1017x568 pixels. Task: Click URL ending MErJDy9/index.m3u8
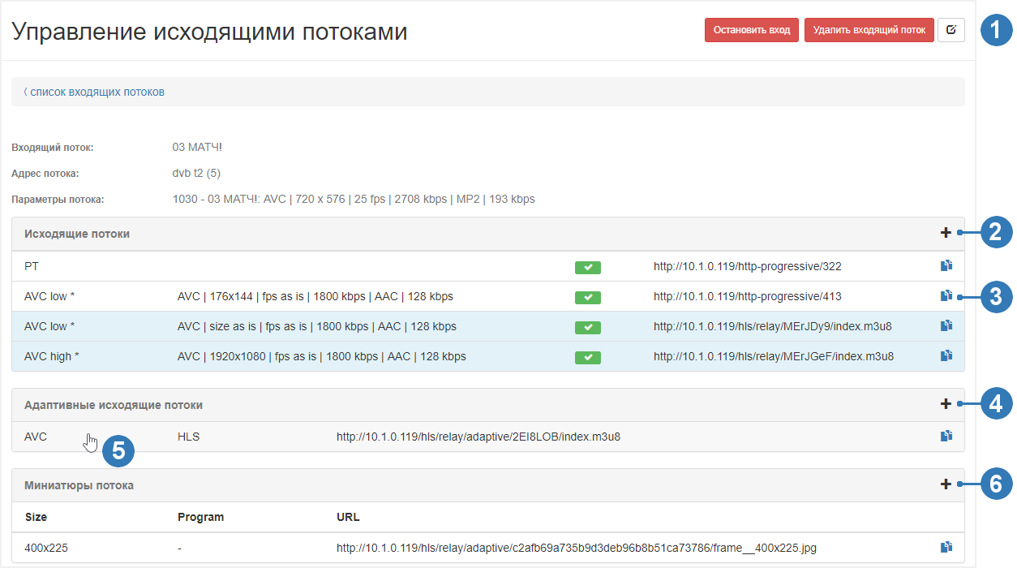point(774,326)
